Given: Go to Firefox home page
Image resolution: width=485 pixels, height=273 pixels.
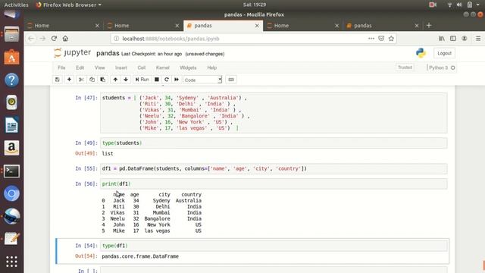Looking at the screenshot, I should [65, 39].
